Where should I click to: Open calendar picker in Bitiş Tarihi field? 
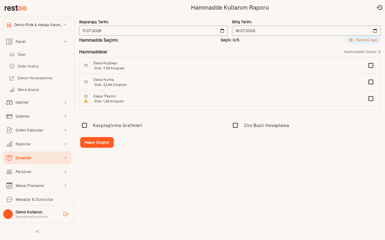click(x=375, y=31)
